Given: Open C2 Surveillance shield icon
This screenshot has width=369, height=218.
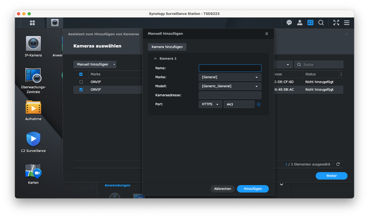Looking at the screenshot, I should tap(33, 139).
